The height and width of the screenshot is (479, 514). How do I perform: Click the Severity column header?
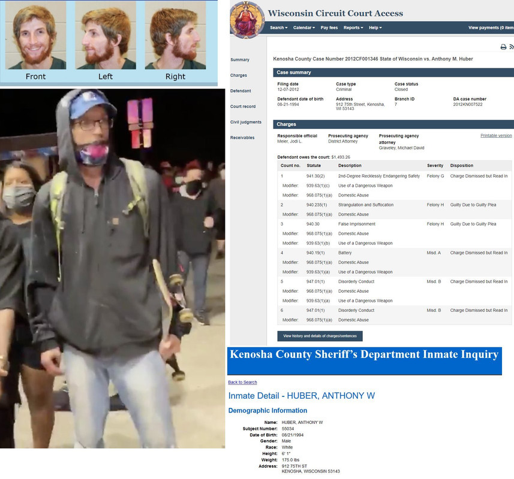(x=435, y=166)
